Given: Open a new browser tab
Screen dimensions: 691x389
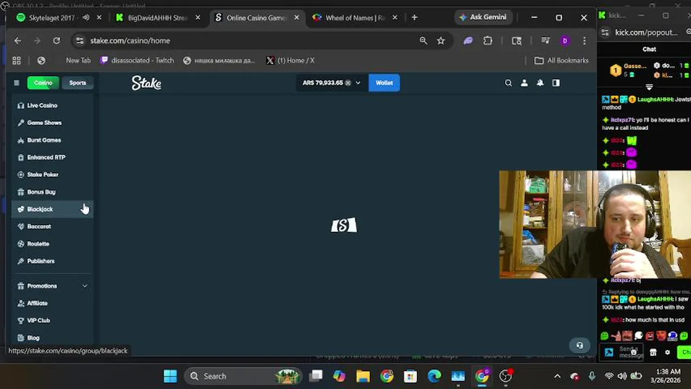Looking at the screenshot, I should point(414,18).
